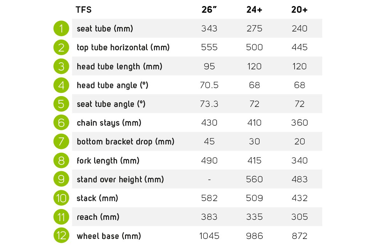Select the green number 8 badge
Screen dimensions: 376x245
61,161
